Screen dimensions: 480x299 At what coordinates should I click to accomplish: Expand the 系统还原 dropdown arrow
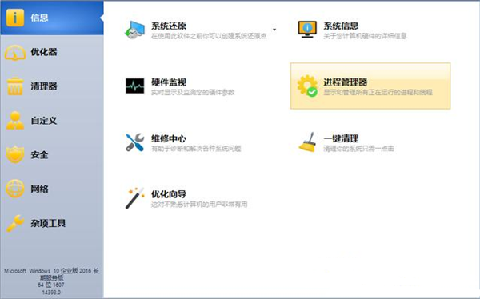pyautogui.click(x=274, y=30)
